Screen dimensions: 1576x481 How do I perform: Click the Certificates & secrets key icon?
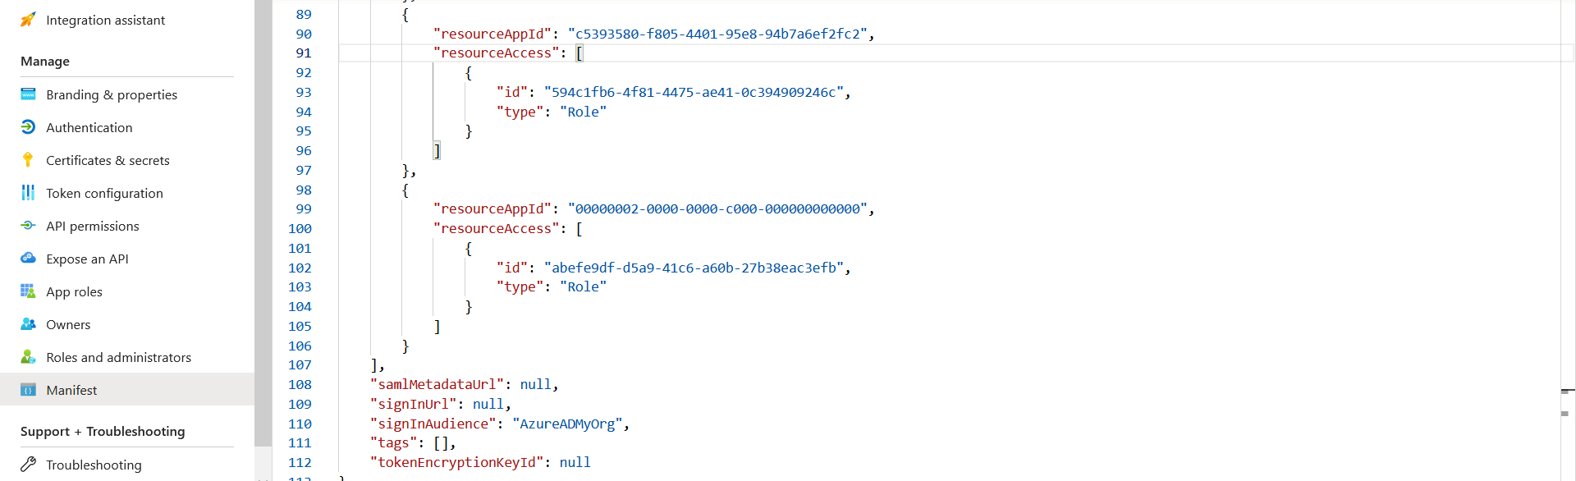pos(28,160)
